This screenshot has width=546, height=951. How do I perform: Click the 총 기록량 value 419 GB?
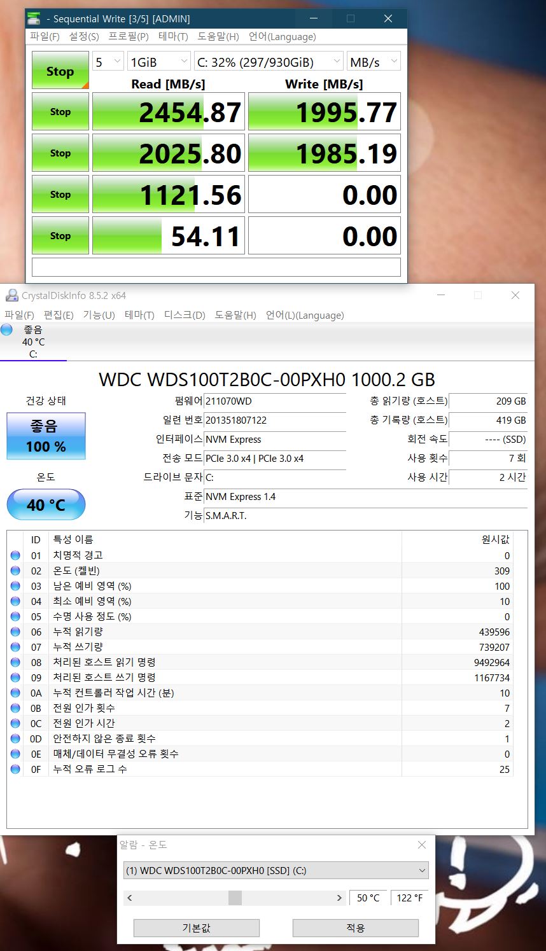(488, 420)
